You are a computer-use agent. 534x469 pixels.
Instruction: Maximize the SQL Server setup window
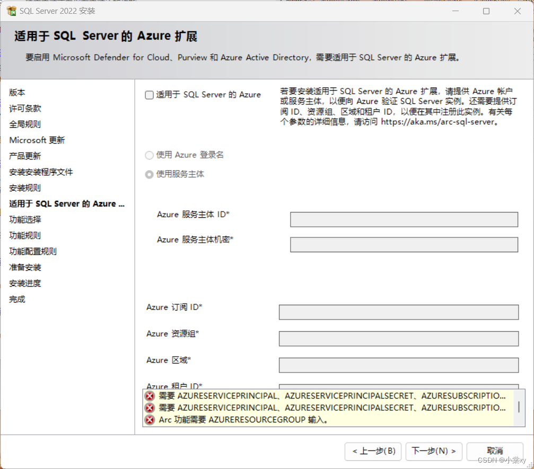[x=486, y=11]
